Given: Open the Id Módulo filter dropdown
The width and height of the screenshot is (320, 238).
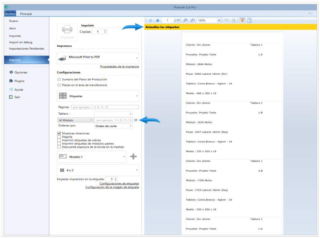Looking at the screenshot, I should (x=75, y=120).
